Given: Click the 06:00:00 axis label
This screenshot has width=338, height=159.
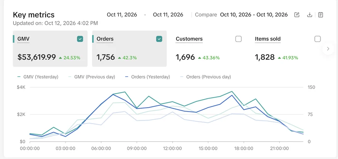Looking at the screenshot, I should 101,148.
